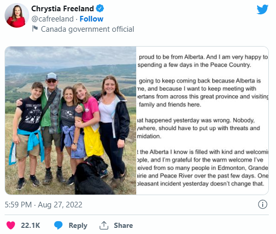This screenshot has height=234, width=276.
Task: Open the statement text image
Action: coord(202,120)
